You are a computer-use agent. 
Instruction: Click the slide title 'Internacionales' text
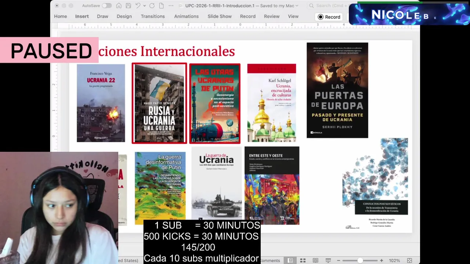[x=187, y=51]
